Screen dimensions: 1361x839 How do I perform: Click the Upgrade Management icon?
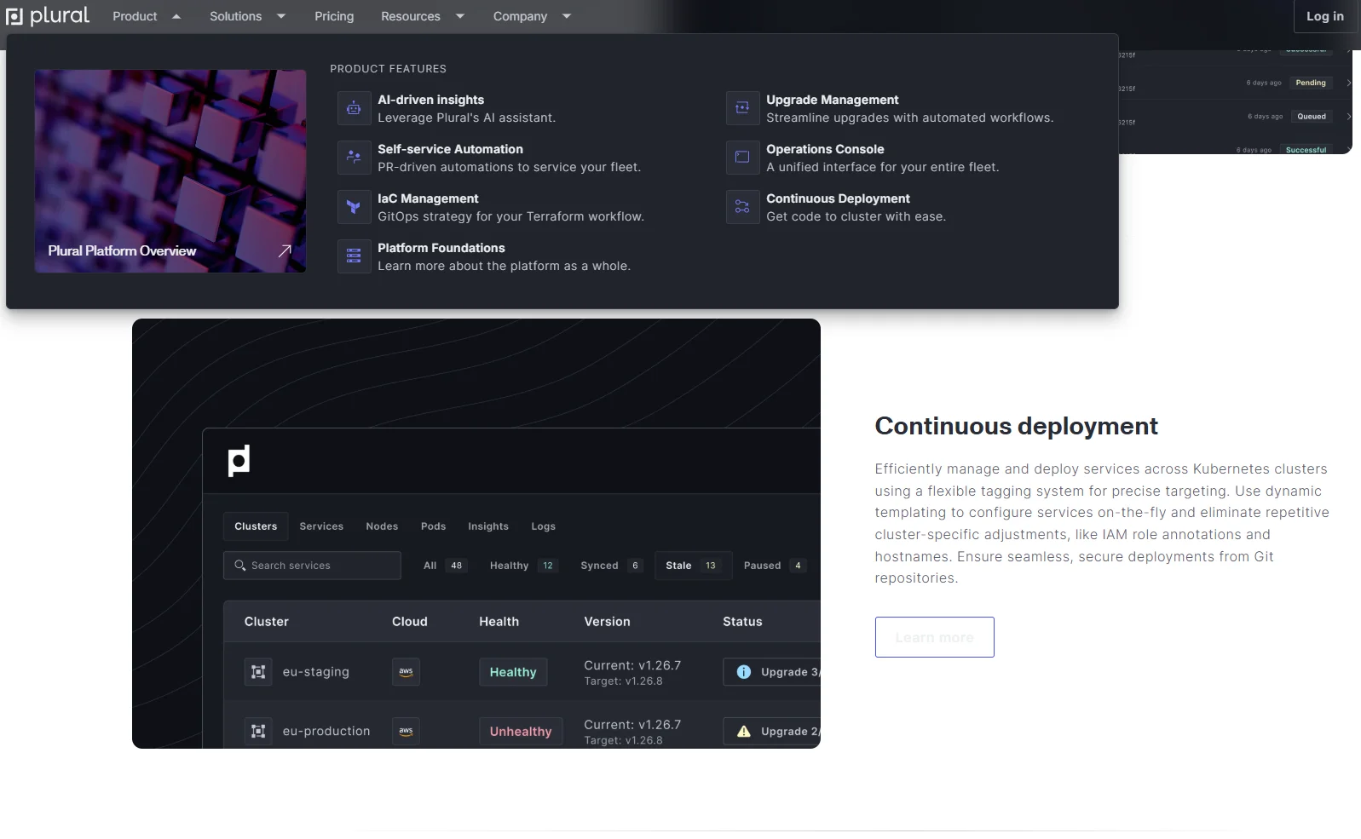pos(742,108)
